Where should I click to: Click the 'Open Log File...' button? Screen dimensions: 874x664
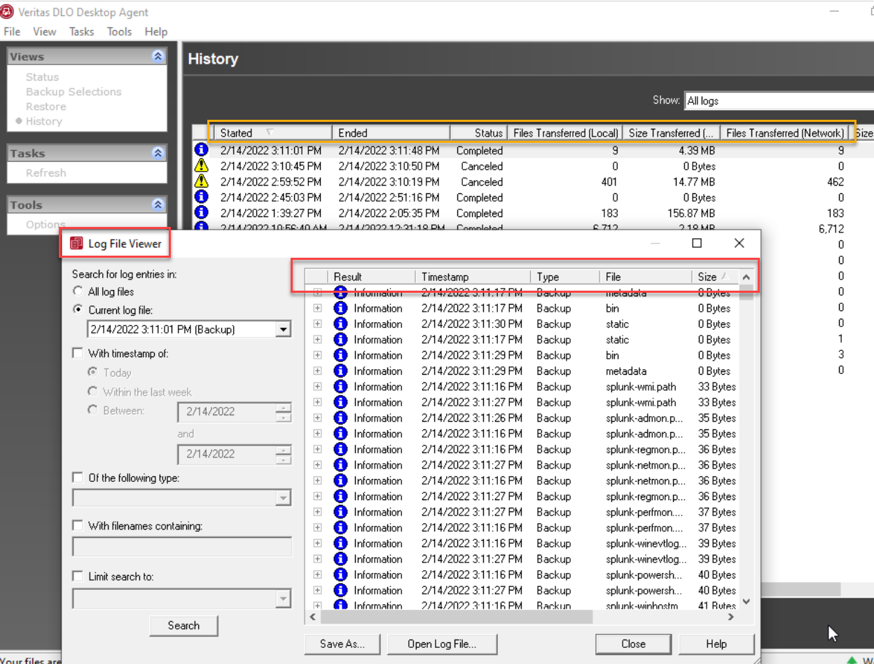click(442, 644)
